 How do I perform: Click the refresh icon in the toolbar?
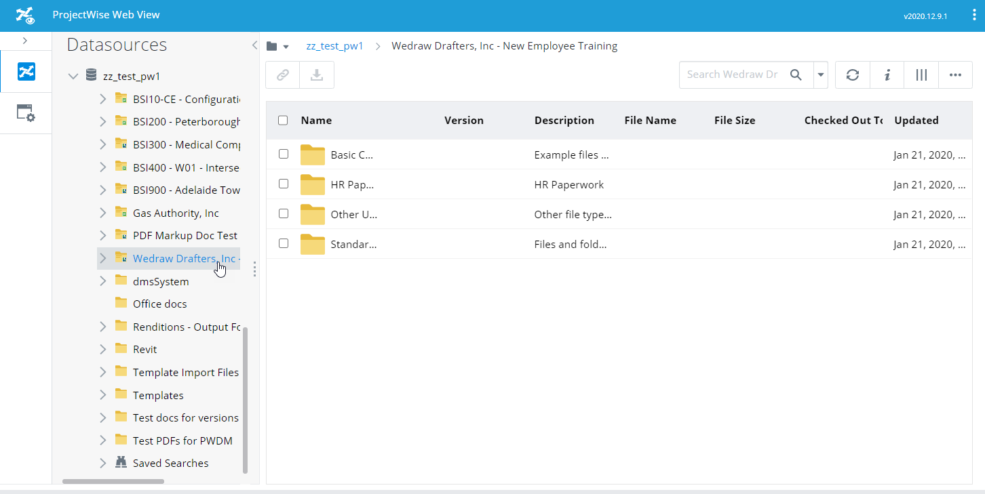coord(853,75)
